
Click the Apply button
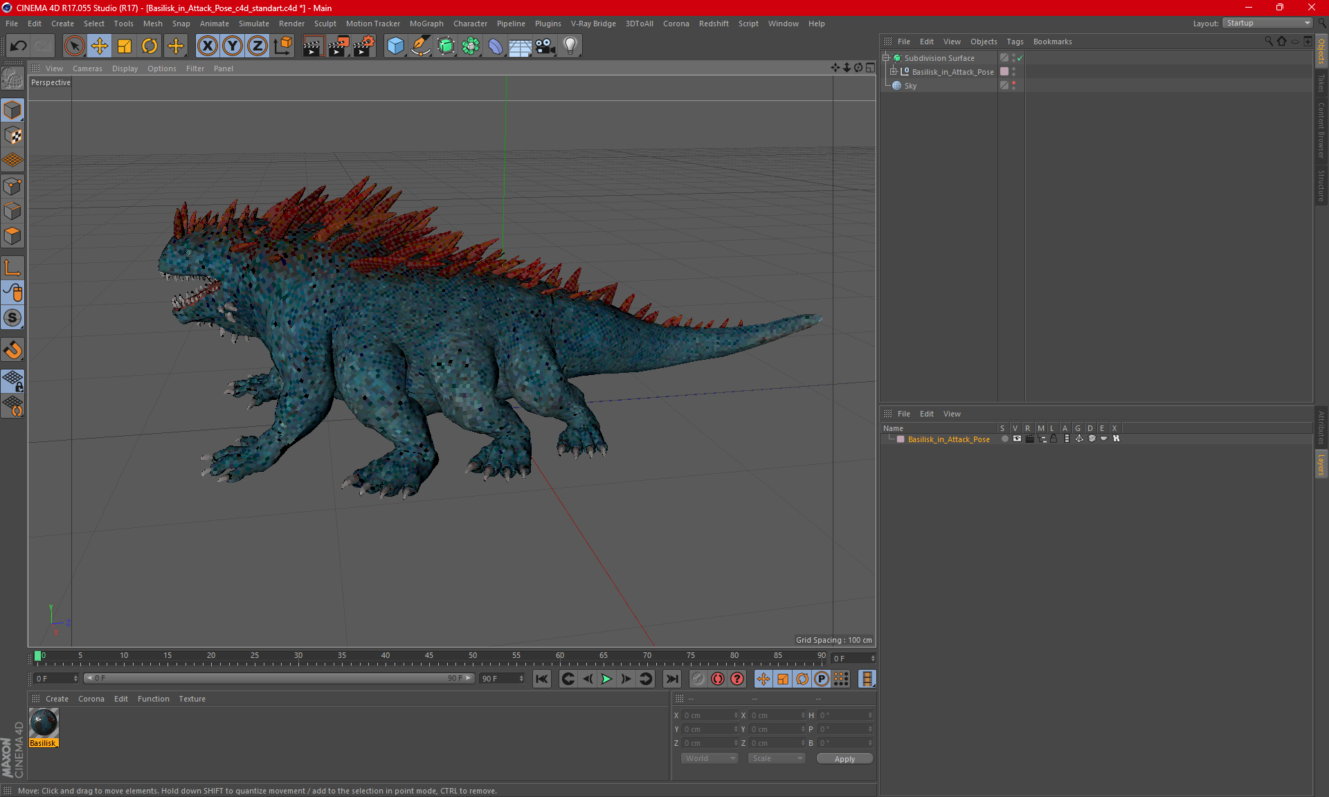click(x=844, y=759)
